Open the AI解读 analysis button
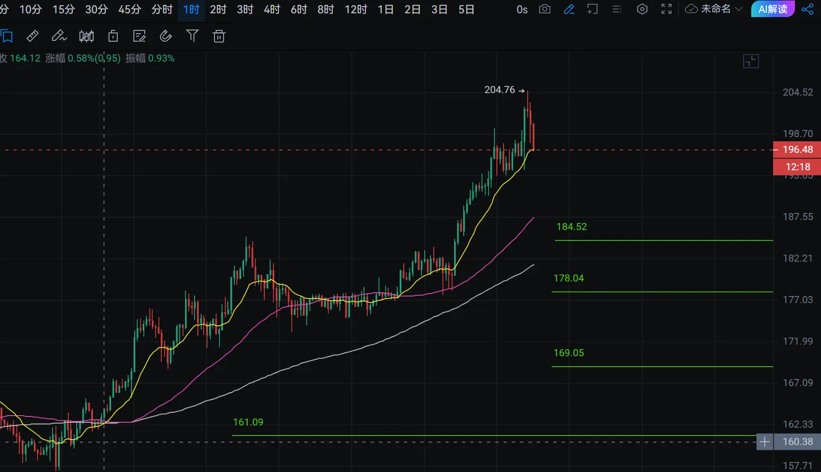Viewport: 821px width, 472px height. pos(773,9)
